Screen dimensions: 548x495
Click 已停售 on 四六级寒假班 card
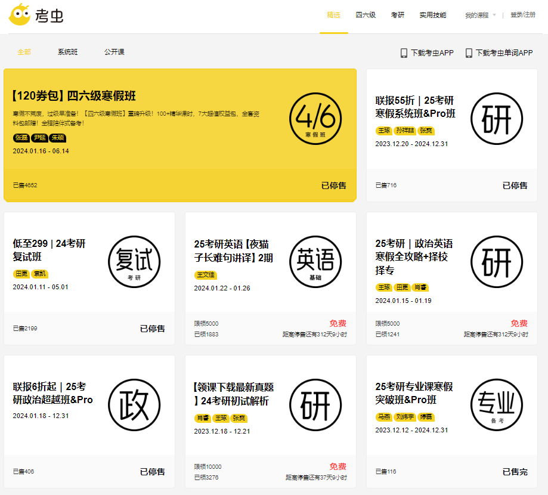334,185
